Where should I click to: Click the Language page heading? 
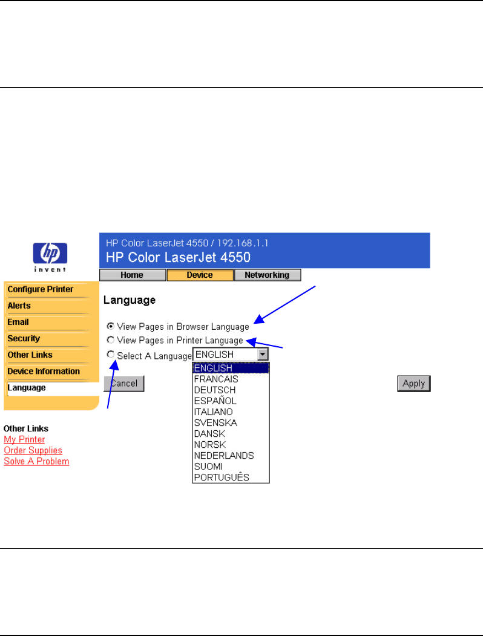(130, 300)
